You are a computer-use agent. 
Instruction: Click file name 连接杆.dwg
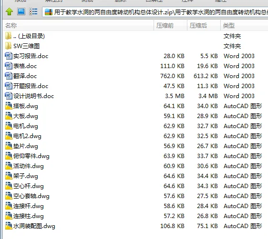(x=29, y=206)
